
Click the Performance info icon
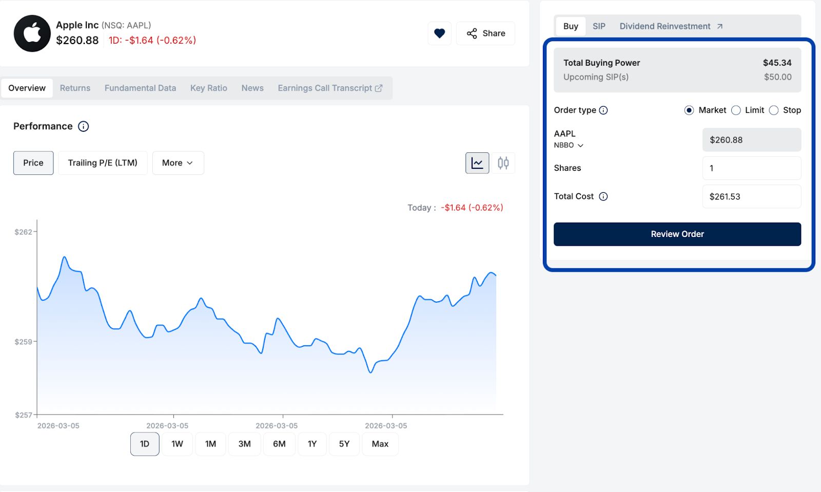pos(83,126)
